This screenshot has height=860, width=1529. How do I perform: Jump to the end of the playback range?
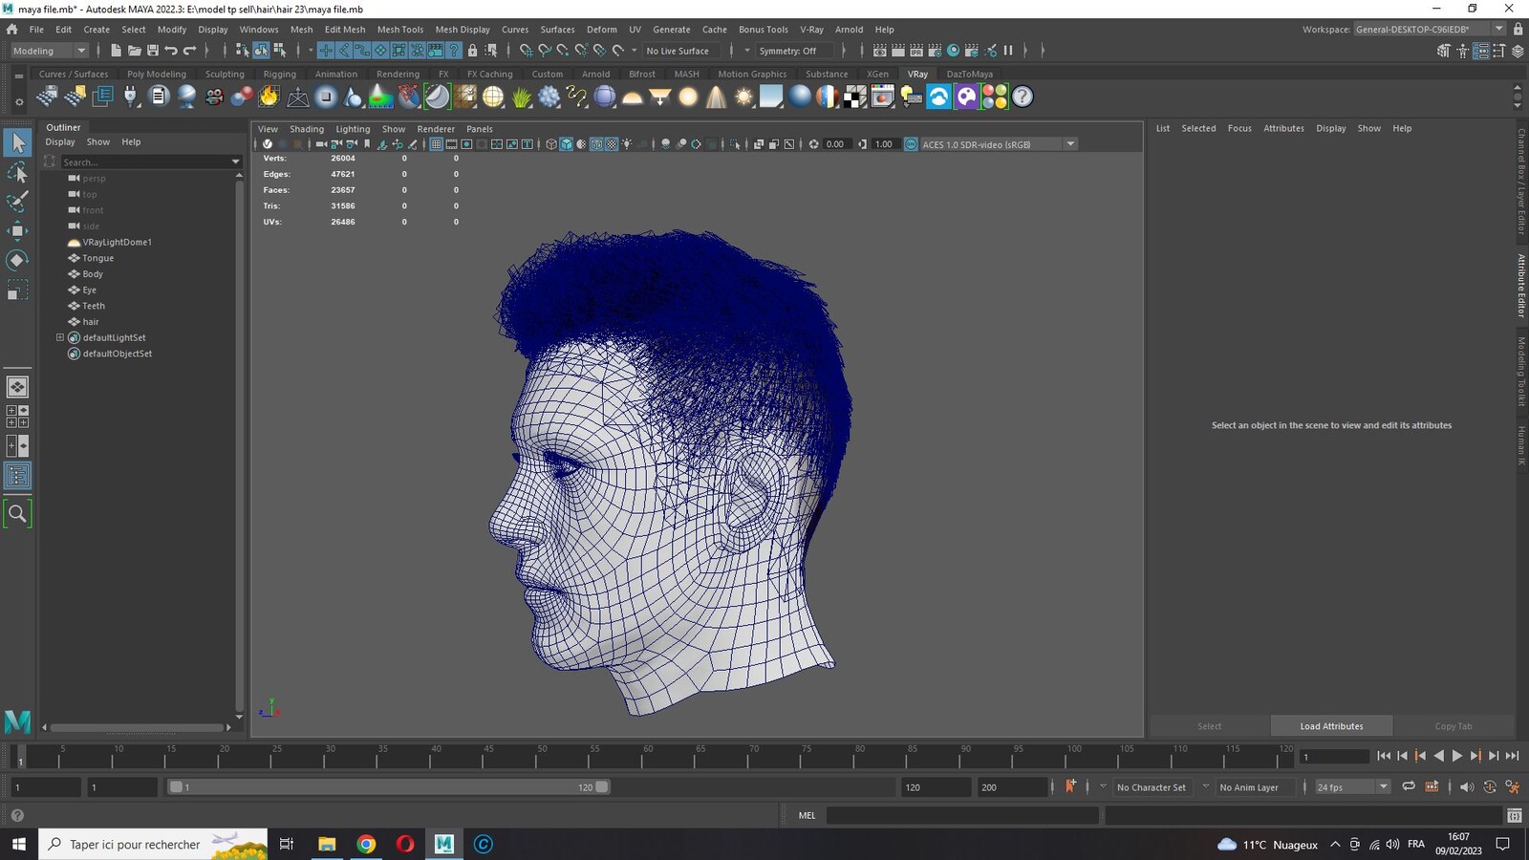pos(1512,756)
